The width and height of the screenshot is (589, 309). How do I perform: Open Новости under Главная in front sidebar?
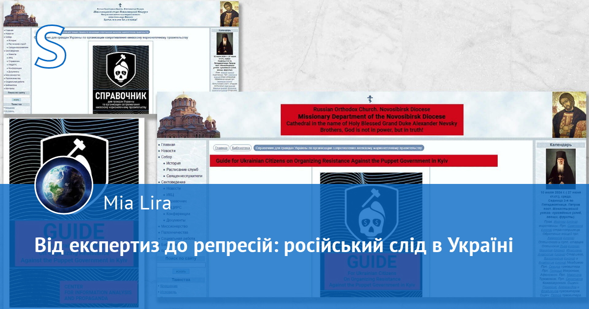point(168,151)
